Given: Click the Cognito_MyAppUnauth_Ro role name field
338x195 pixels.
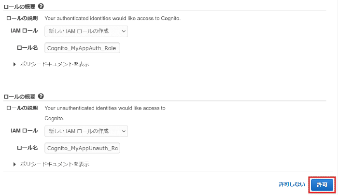Looking at the screenshot, I should (x=82, y=148).
